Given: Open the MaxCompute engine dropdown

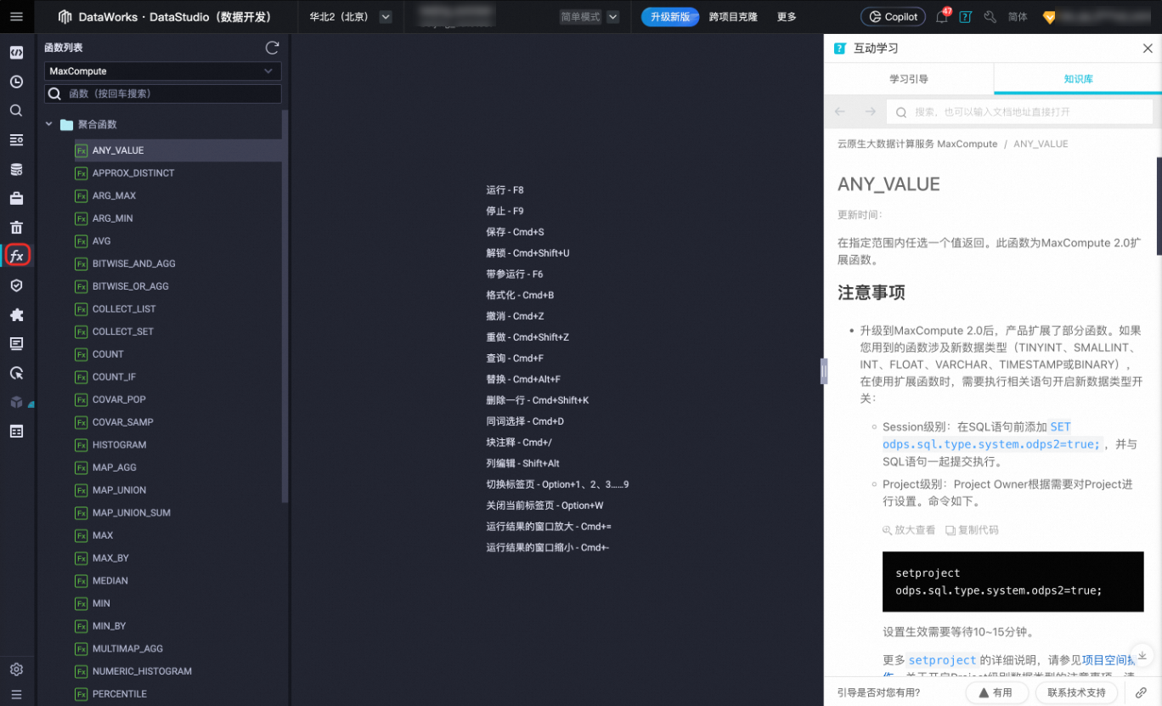Looking at the screenshot, I should coord(162,71).
